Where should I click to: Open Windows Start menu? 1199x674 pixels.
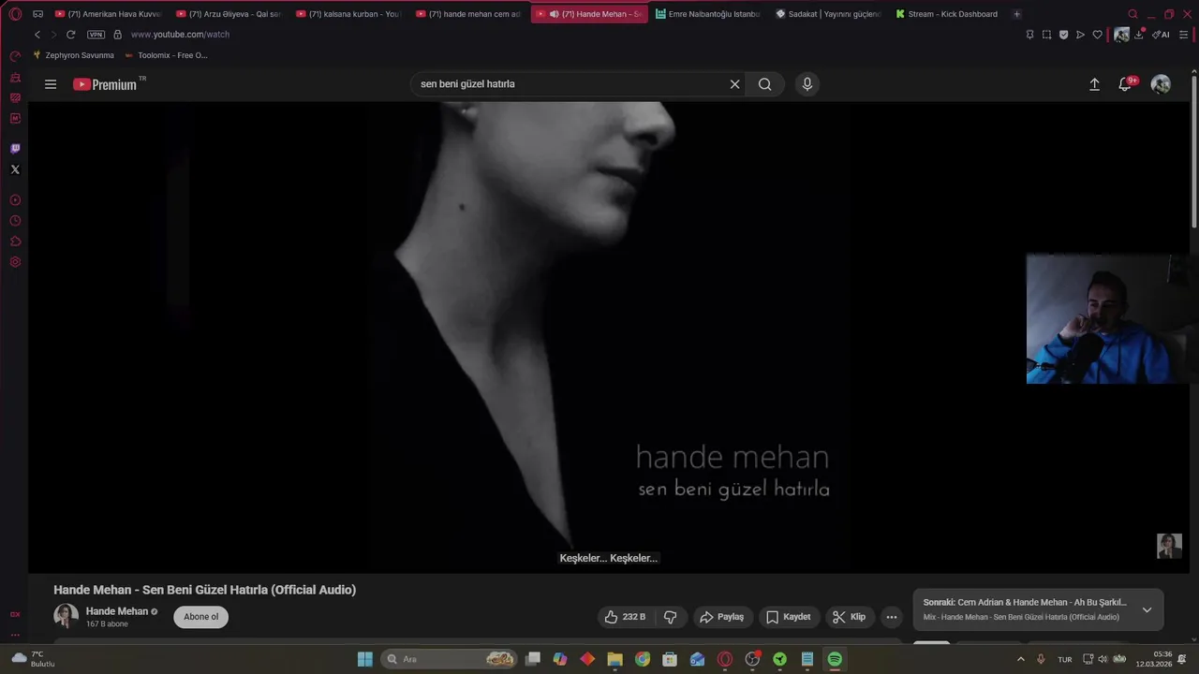pos(365,659)
